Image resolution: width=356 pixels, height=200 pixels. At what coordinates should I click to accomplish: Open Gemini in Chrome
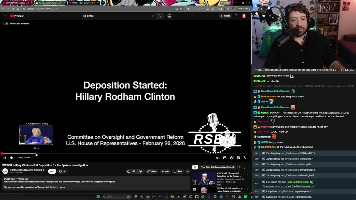(225, 3)
